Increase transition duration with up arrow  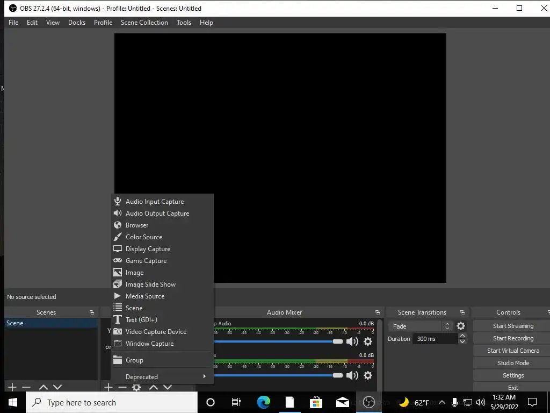[462, 336]
